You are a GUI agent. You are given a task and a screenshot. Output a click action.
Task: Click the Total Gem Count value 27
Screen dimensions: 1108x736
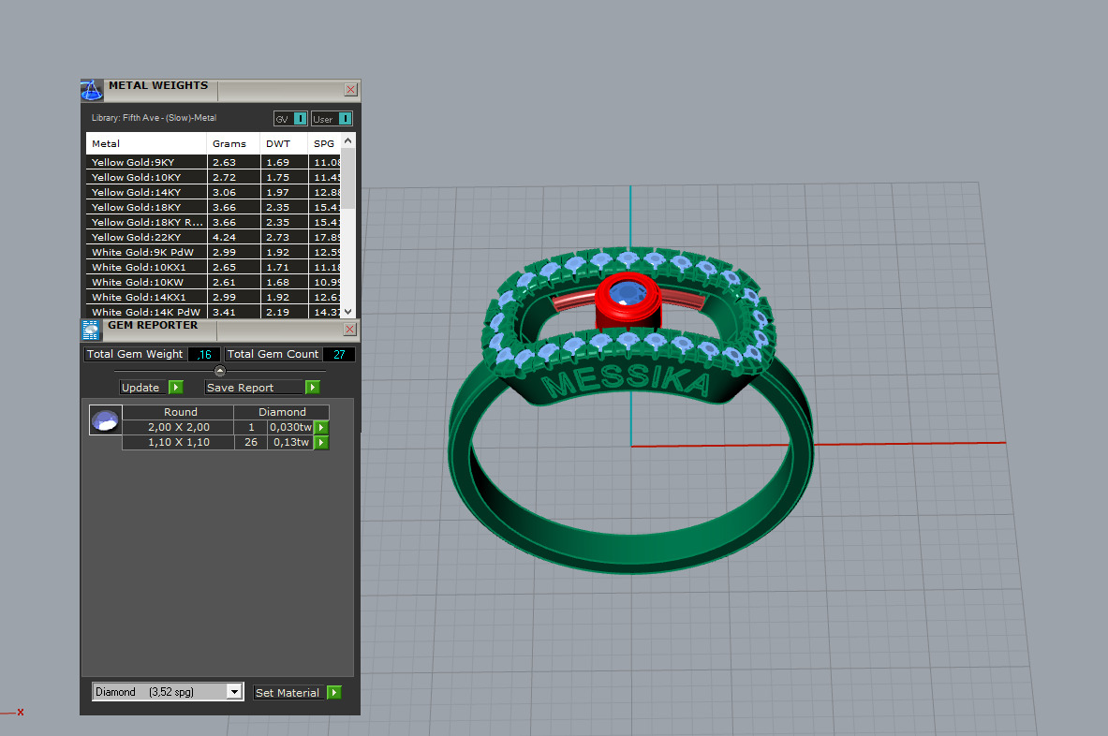tap(339, 355)
